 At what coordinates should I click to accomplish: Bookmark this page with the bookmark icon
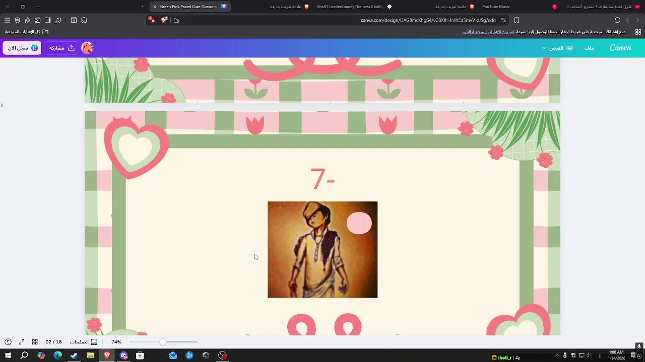click(x=517, y=20)
